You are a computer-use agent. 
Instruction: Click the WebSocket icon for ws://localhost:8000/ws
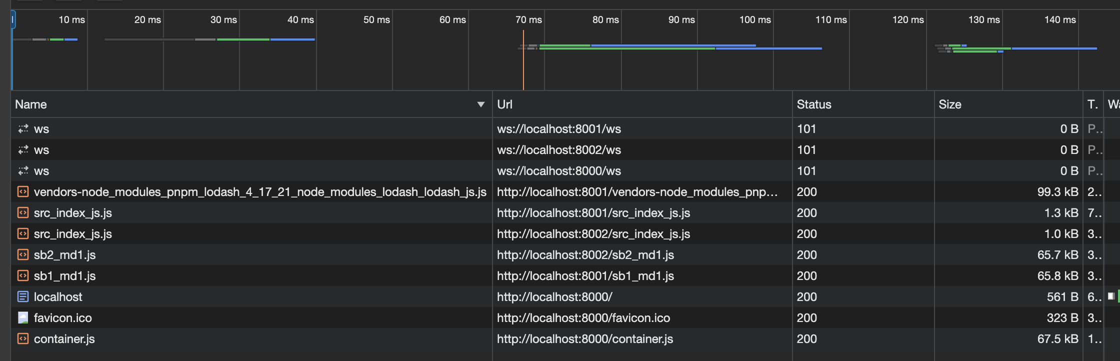point(23,171)
